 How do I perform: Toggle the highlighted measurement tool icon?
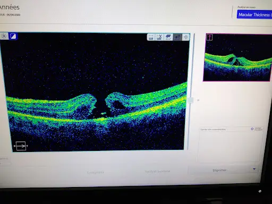coord(177,37)
